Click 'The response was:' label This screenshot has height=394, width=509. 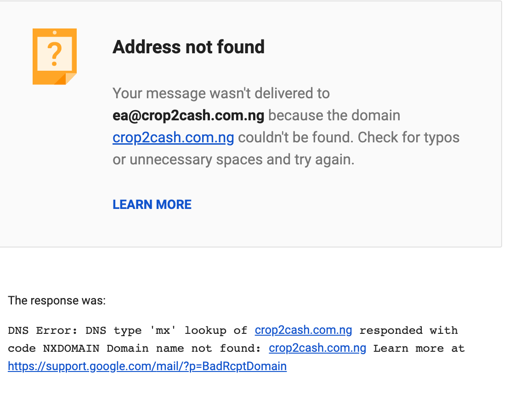pyautogui.click(x=57, y=301)
